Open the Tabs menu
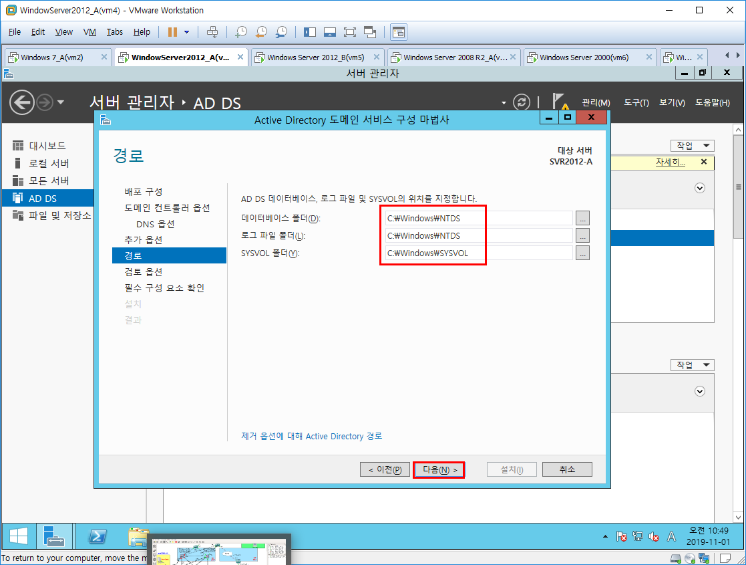The width and height of the screenshot is (746, 565). click(x=114, y=32)
